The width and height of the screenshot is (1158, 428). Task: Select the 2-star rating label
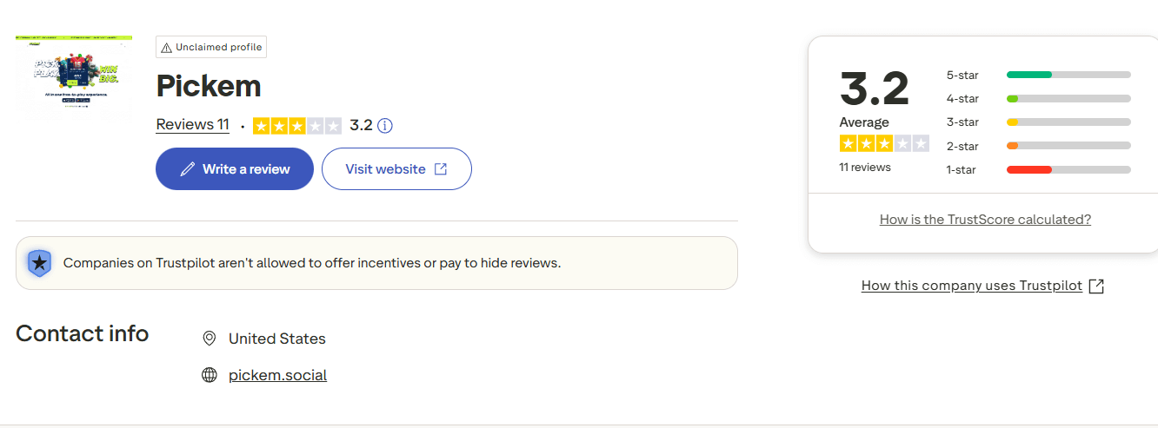962,146
